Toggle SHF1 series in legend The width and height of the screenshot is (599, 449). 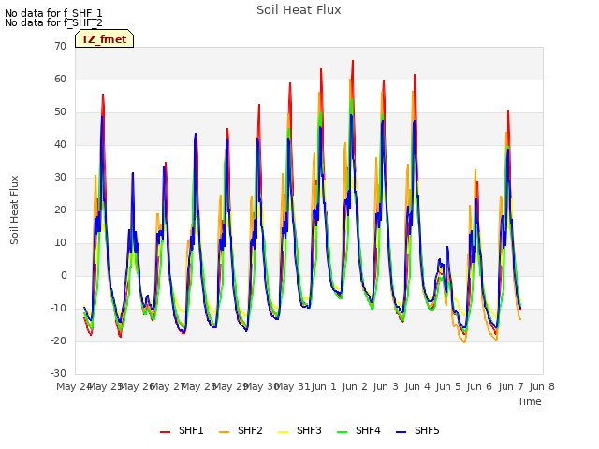click(182, 430)
